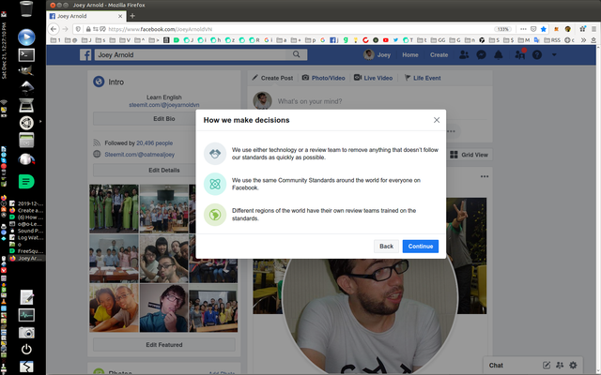The width and height of the screenshot is (601, 375).
Task: Open the groups icon with red badge
Action: (x=519, y=54)
